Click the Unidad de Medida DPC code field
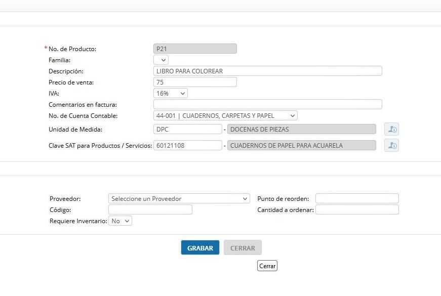 pos(188,130)
